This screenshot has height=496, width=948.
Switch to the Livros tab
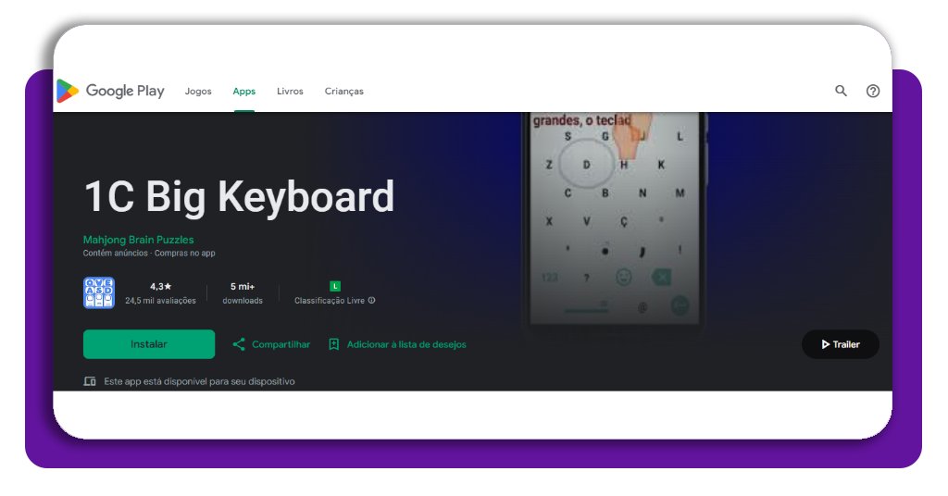(290, 92)
